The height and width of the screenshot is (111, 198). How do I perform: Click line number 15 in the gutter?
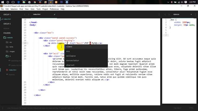pos(25,33)
